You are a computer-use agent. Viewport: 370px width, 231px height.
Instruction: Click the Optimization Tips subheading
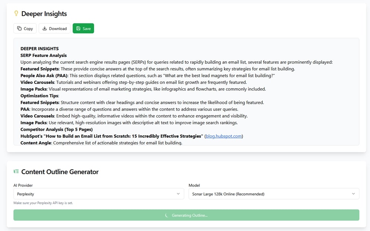pyautogui.click(x=40, y=96)
